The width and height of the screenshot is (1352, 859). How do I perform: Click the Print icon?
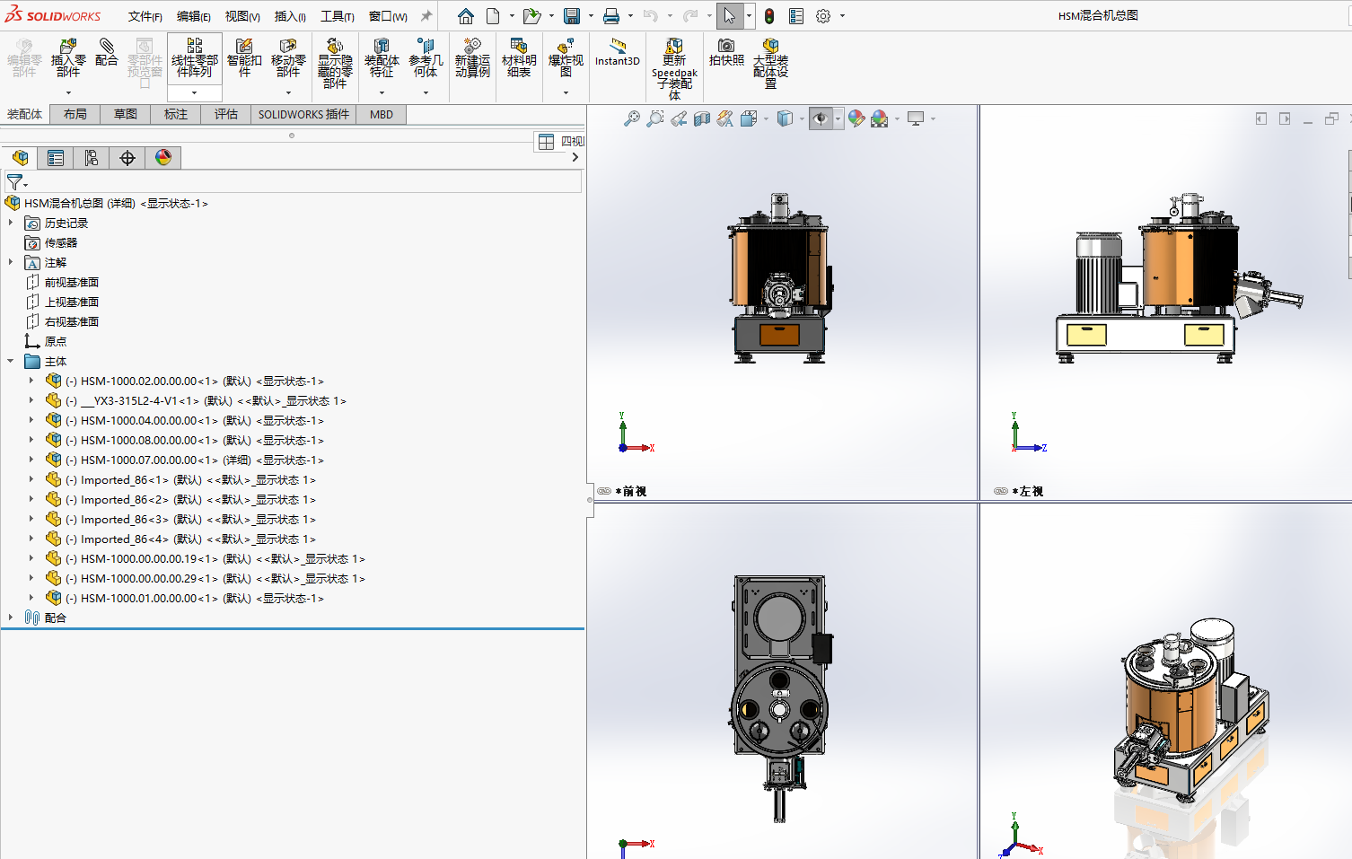click(x=611, y=16)
